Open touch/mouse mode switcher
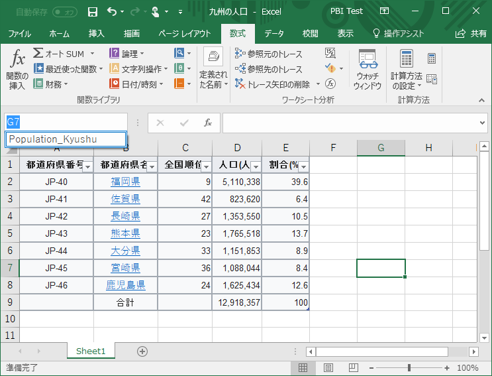 click(156, 12)
